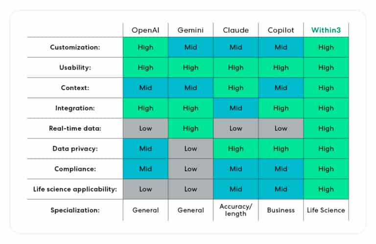Click Claude's High Context cell

pyautogui.click(x=235, y=88)
